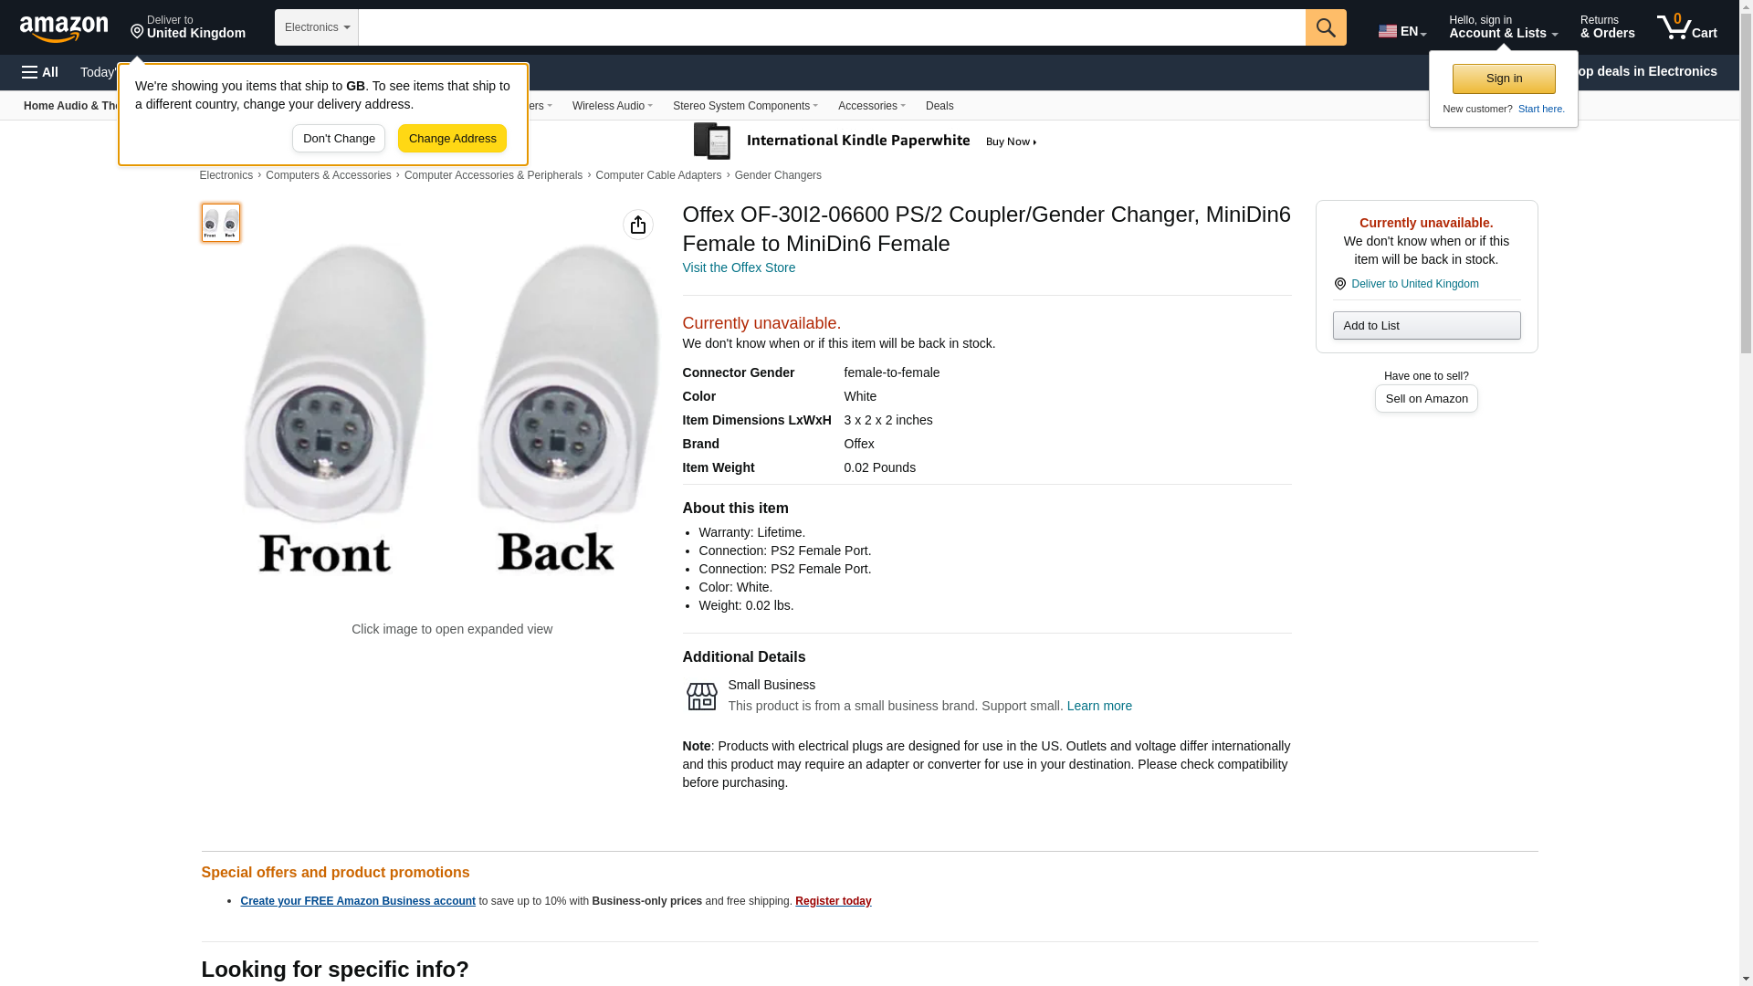Click the Don't Change button

click(339, 139)
